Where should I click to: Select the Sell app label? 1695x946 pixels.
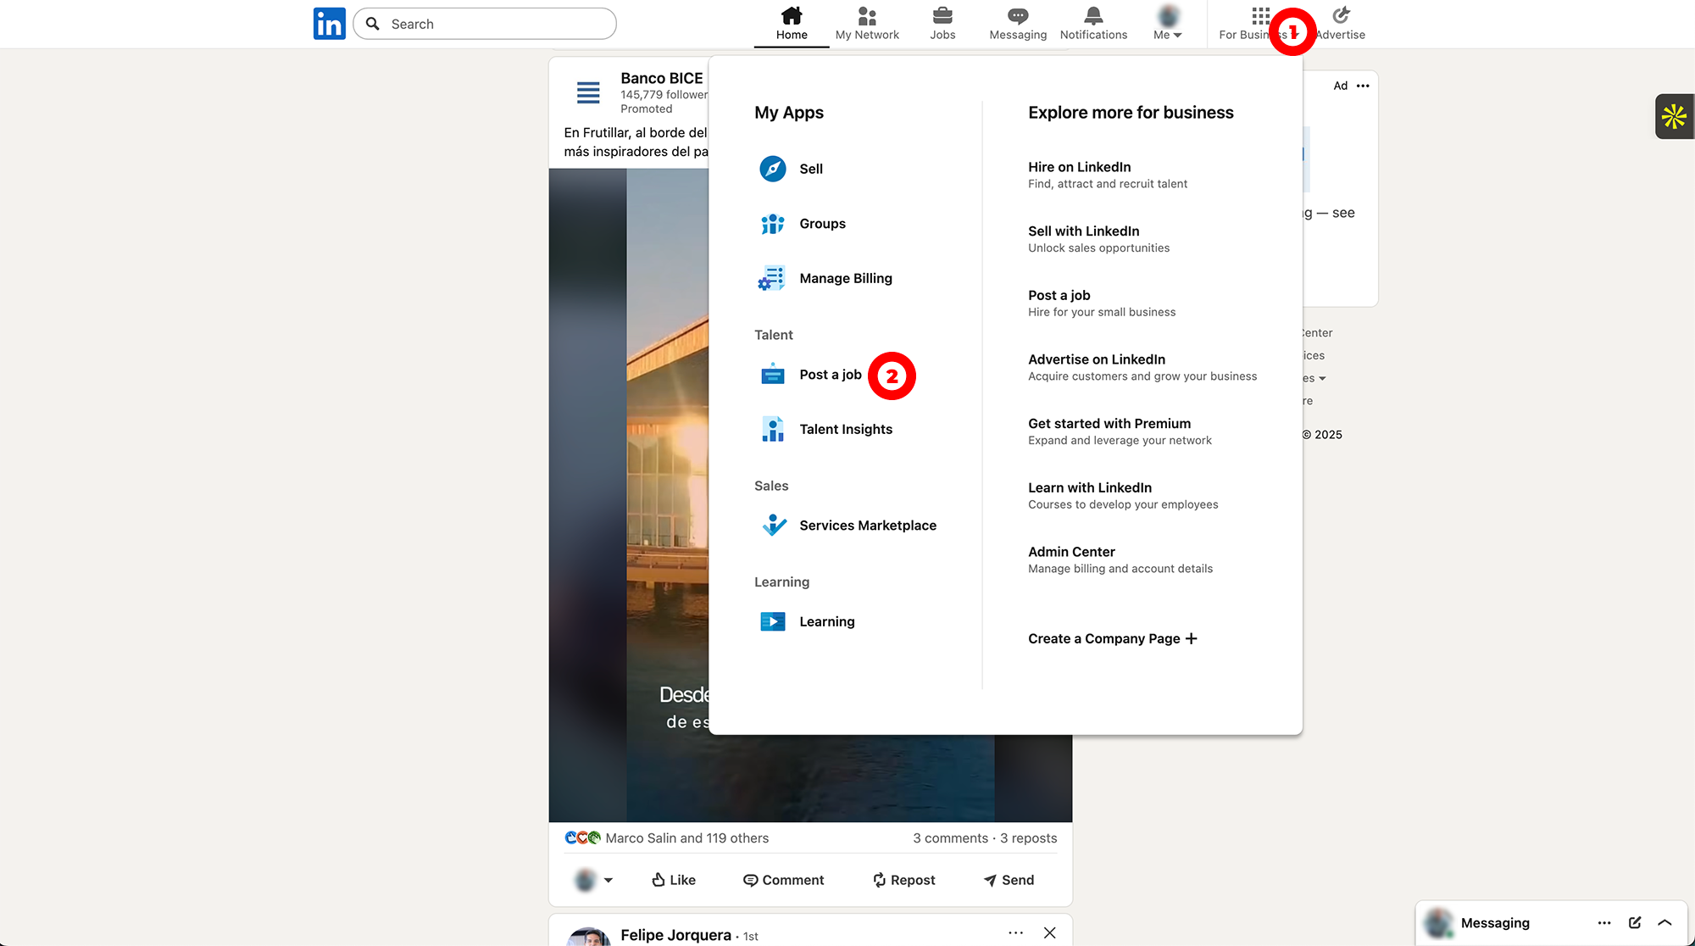(811, 169)
